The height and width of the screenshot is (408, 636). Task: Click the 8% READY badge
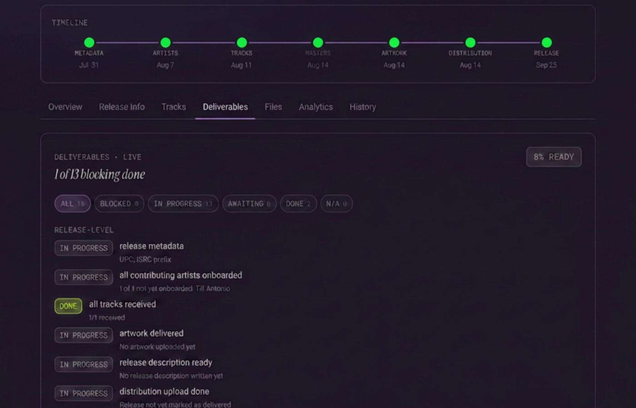point(554,157)
